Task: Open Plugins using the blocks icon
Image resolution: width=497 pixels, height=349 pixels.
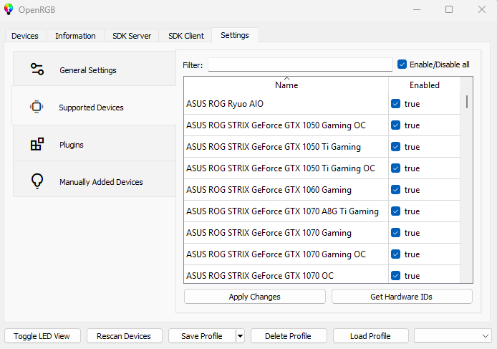Action: pyautogui.click(x=37, y=144)
